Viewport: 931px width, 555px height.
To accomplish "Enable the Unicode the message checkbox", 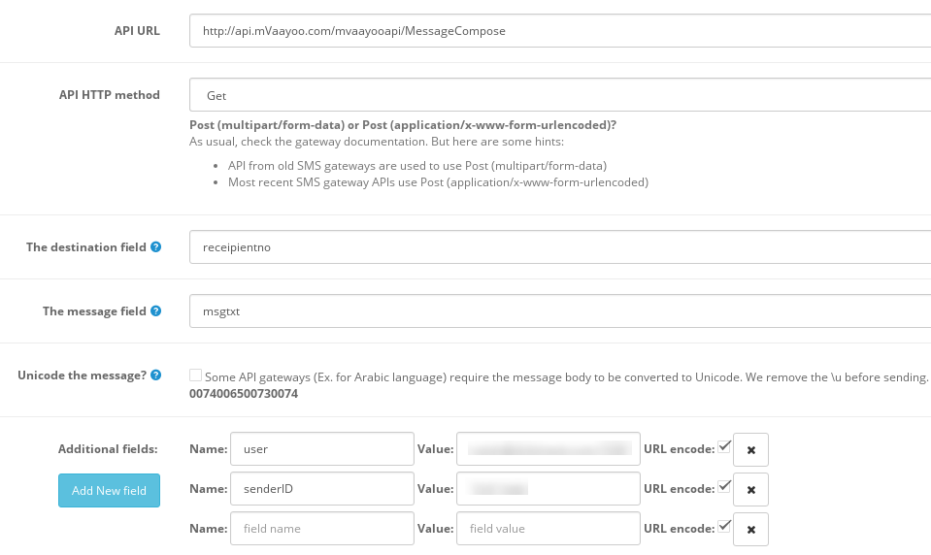I will 196,375.
